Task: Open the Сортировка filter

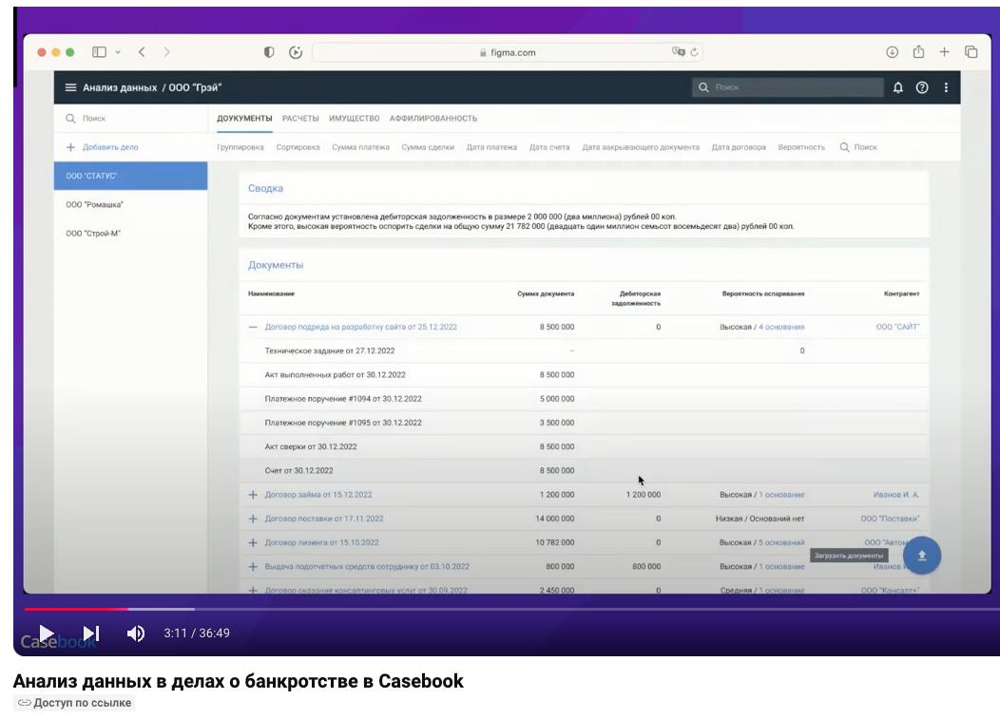Action: [x=298, y=147]
